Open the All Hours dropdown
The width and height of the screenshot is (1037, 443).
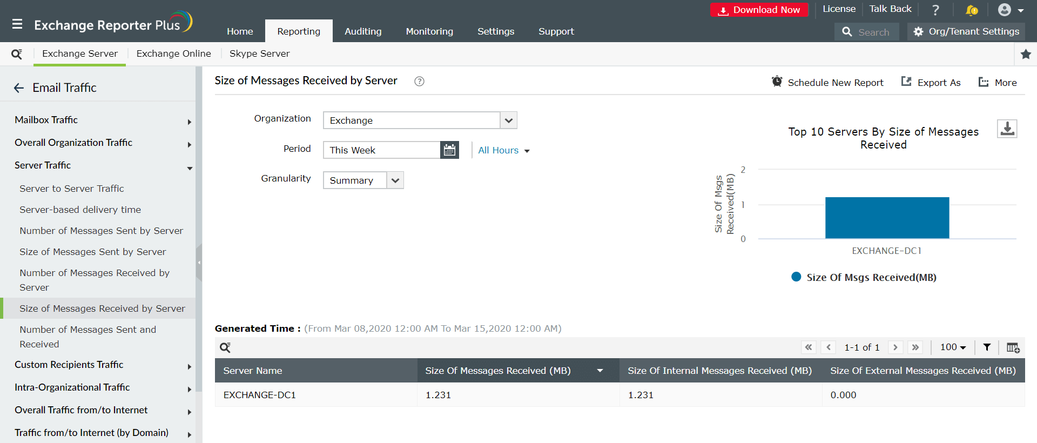tap(504, 151)
